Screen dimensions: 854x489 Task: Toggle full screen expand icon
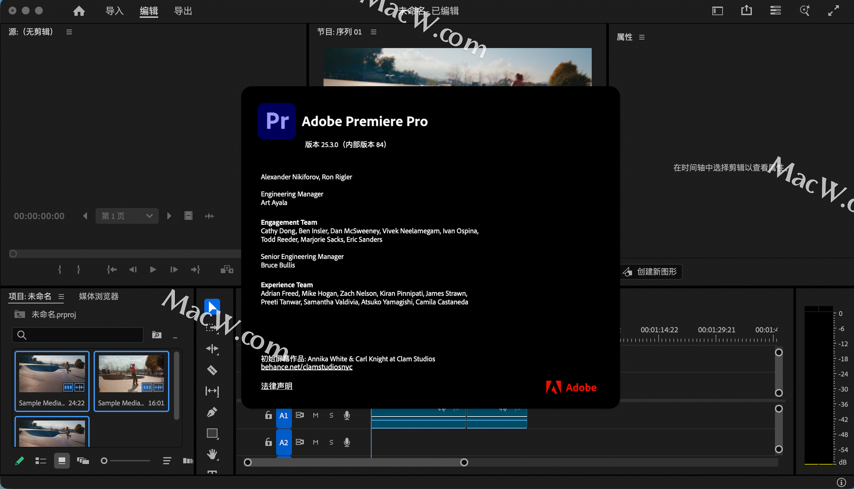834,10
